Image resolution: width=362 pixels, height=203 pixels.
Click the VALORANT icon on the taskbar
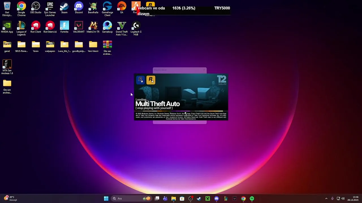pyautogui.click(x=234, y=198)
